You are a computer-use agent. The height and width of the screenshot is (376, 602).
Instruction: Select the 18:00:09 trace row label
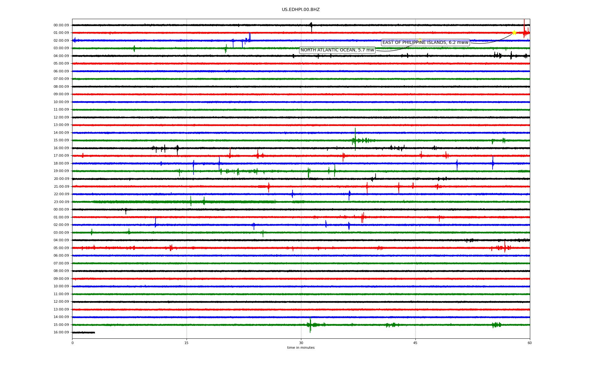(x=61, y=164)
